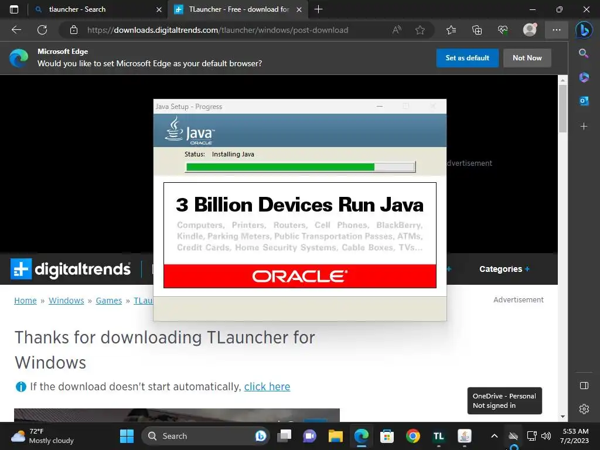Open the Chat app on taskbar

[x=309, y=436]
